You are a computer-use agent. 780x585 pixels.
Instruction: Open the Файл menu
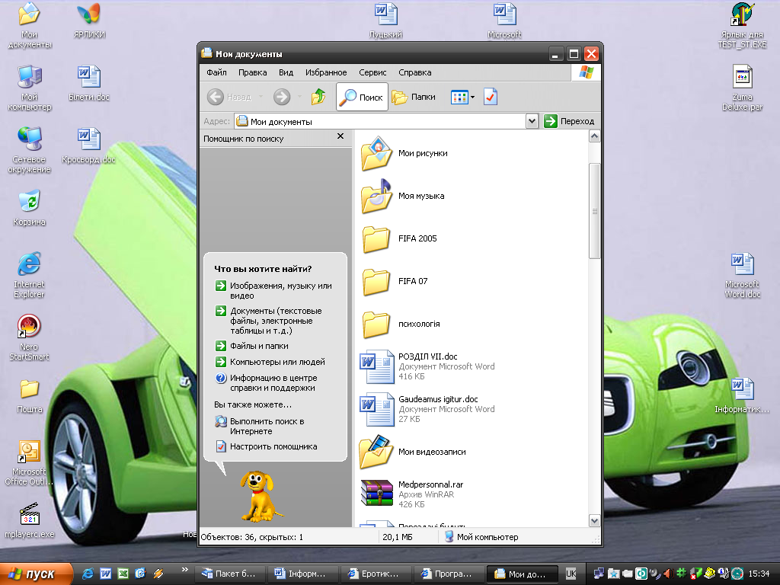216,72
